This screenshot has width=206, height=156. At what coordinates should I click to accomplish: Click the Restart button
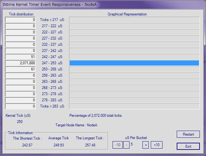(x=188, y=134)
